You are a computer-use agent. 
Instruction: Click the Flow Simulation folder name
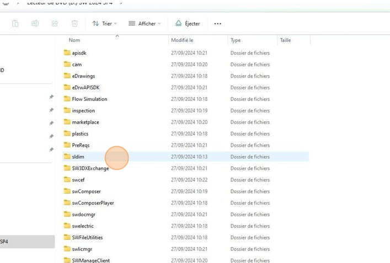[x=89, y=99]
